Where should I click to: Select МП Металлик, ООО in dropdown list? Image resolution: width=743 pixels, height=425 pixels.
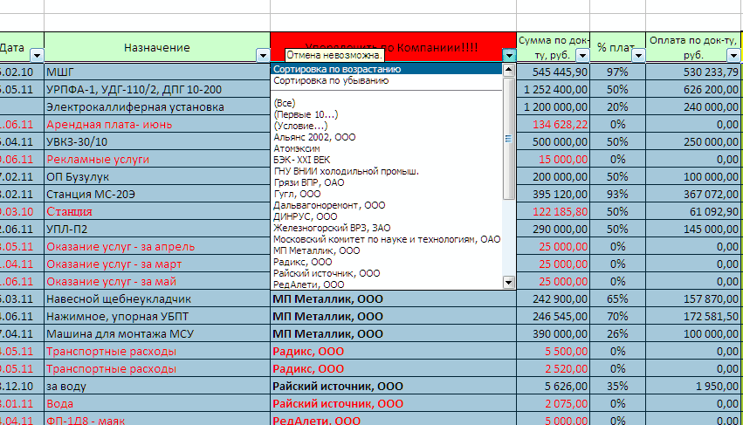click(387, 250)
